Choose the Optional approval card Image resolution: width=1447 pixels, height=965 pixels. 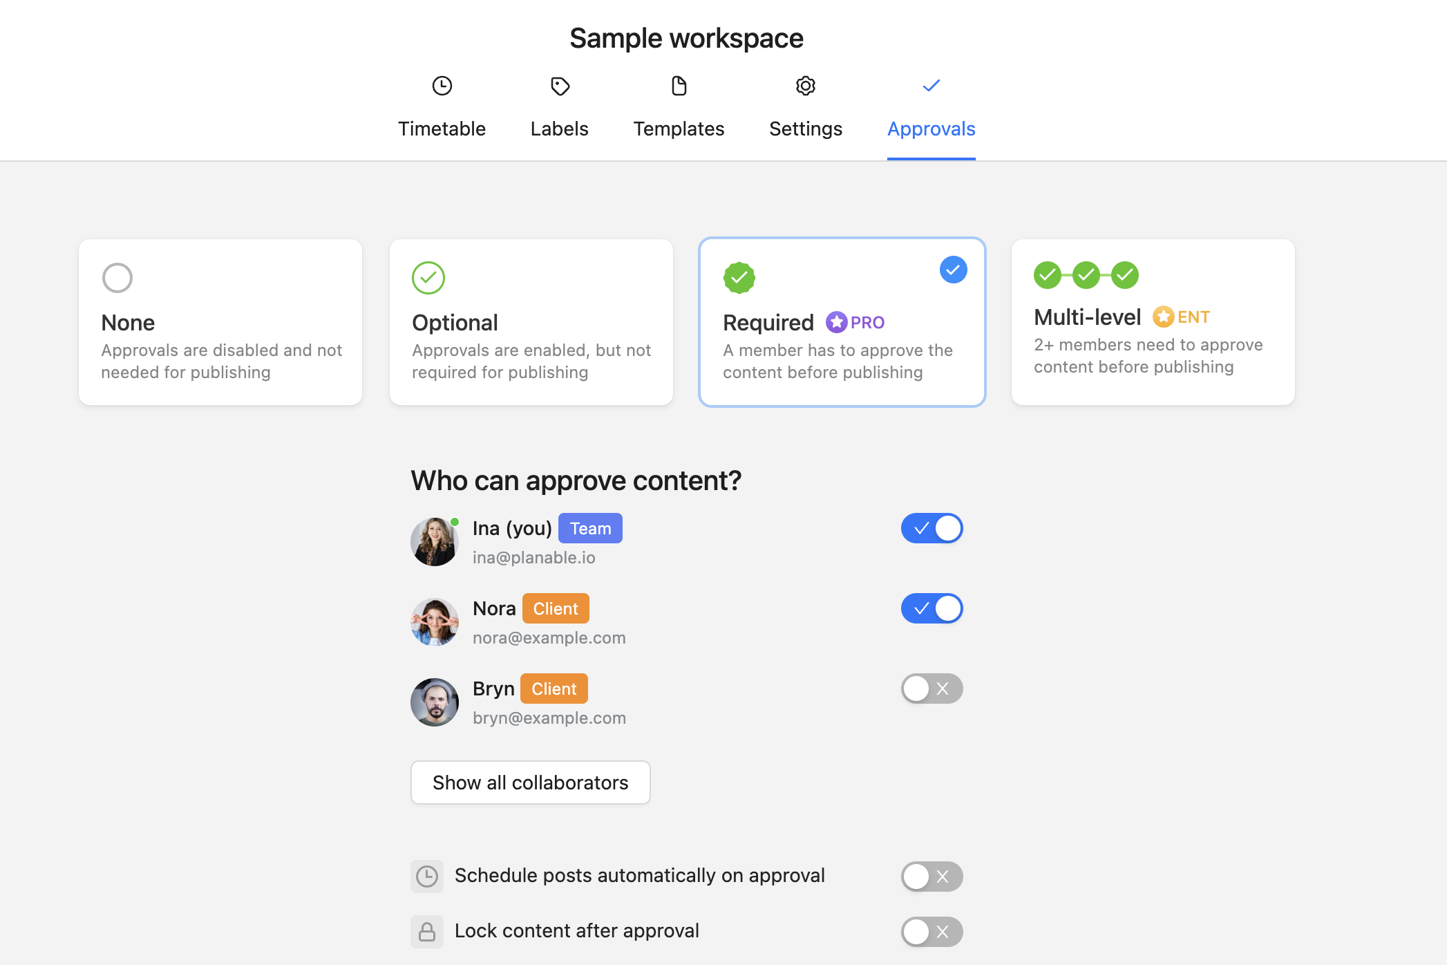pos(531,322)
